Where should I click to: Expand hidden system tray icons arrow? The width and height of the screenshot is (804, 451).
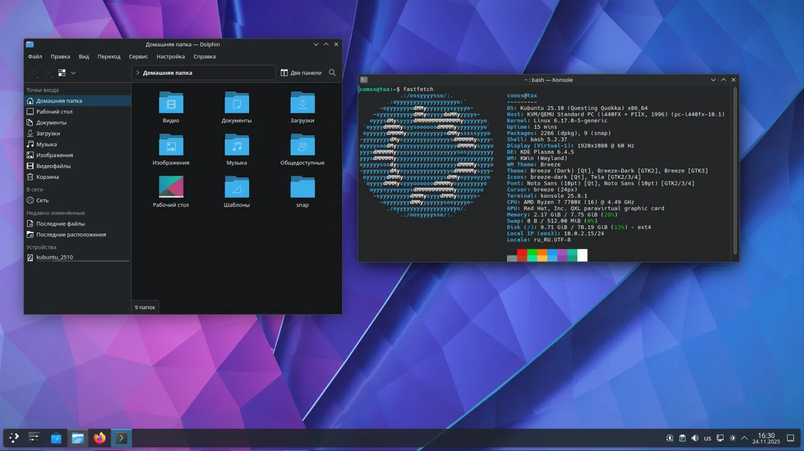point(745,438)
